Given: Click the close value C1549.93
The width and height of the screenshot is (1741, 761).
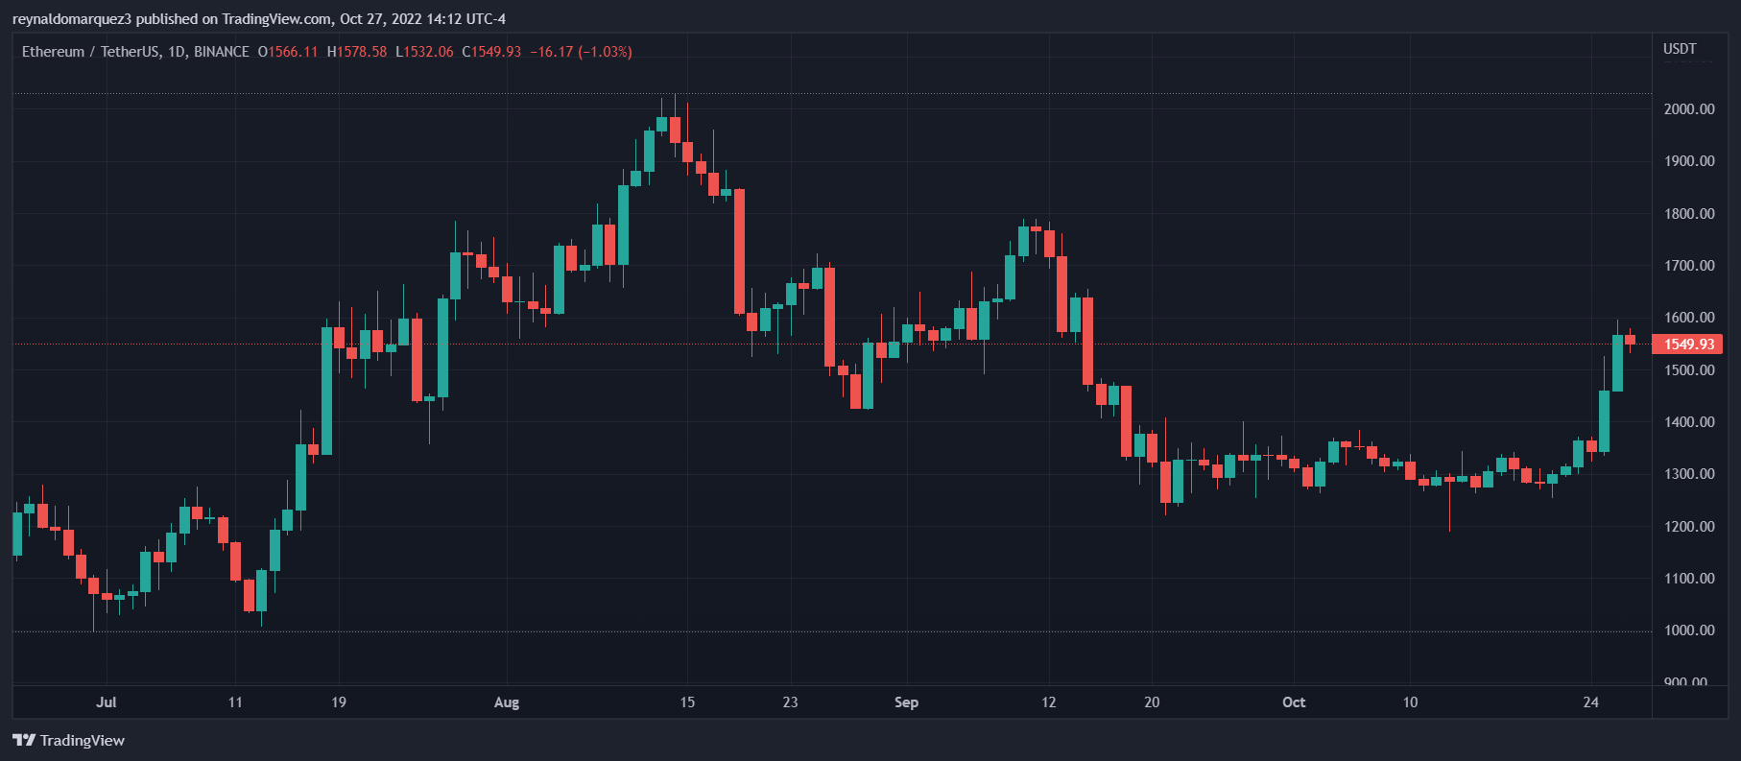Looking at the screenshot, I should 491,52.
